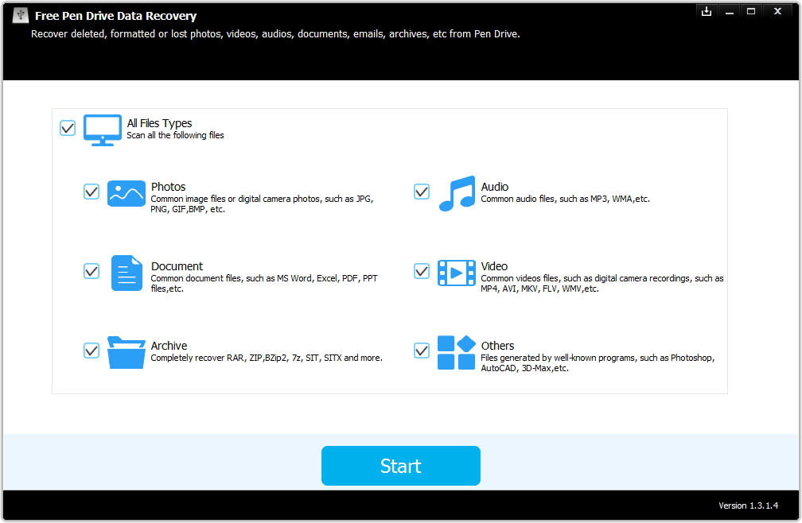Click 'Common videos files' description text
802x523 pixels.
click(x=602, y=284)
